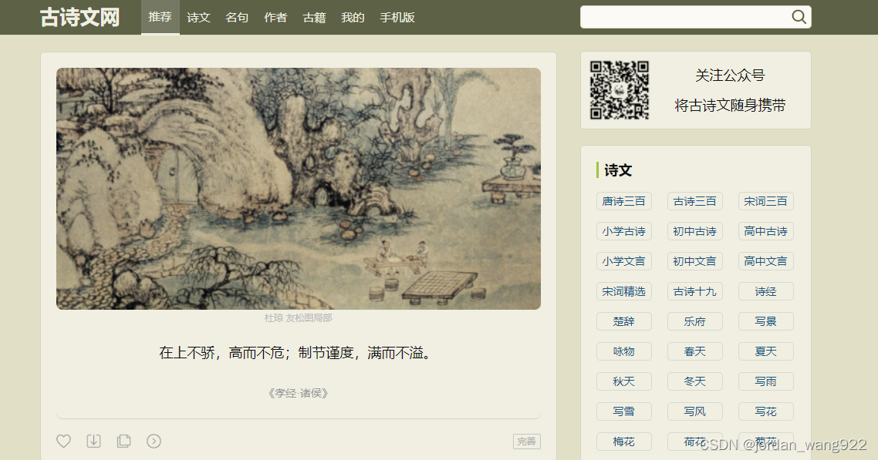Select 手机版 in the top navigation
This screenshot has width=878, height=460.
click(397, 17)
